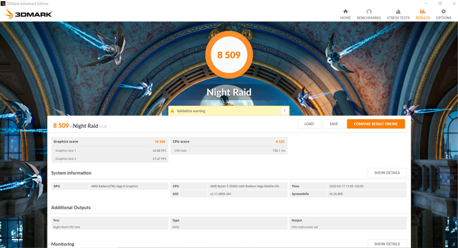Open the Options gear icon
This screenshot has width=458, height=248.
443,11
